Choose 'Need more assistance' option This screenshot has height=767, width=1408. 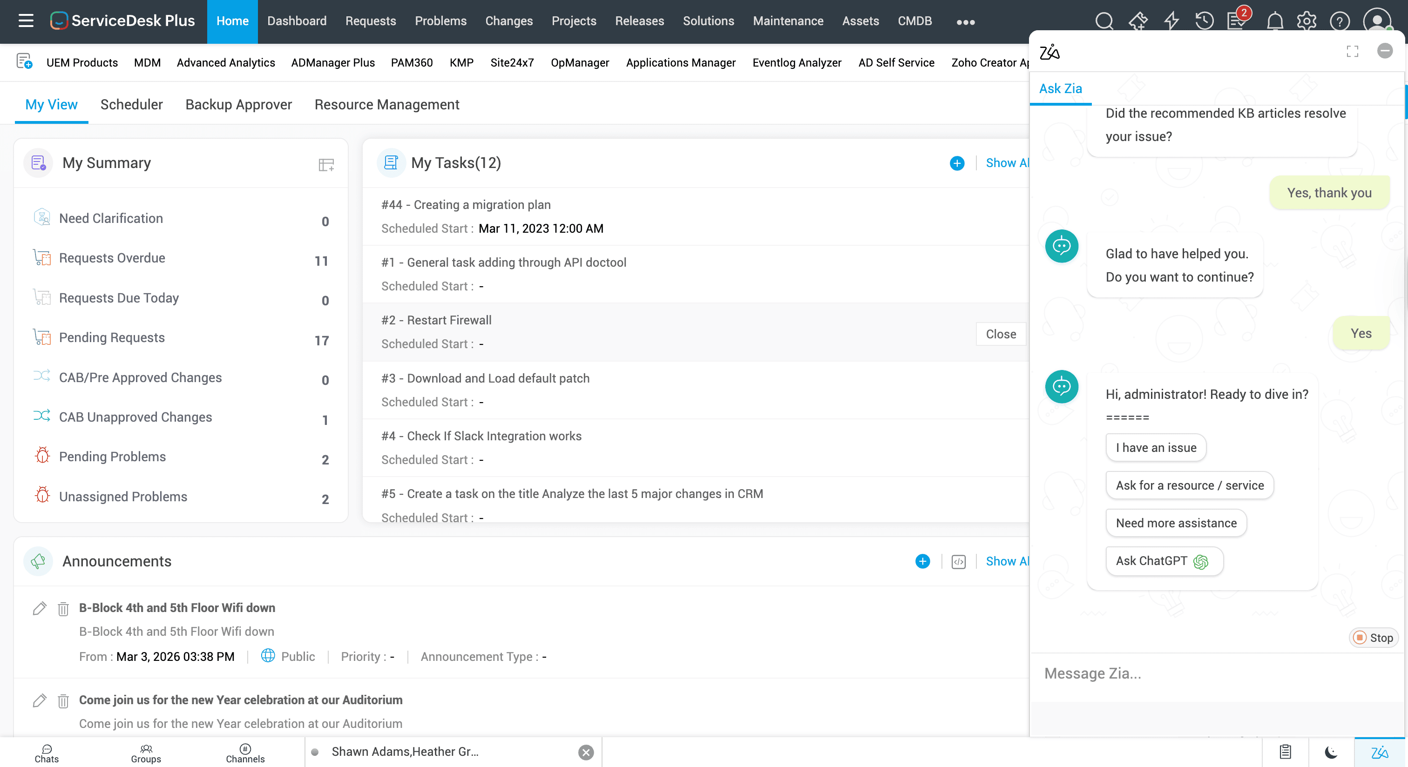tap(1176, 523)
